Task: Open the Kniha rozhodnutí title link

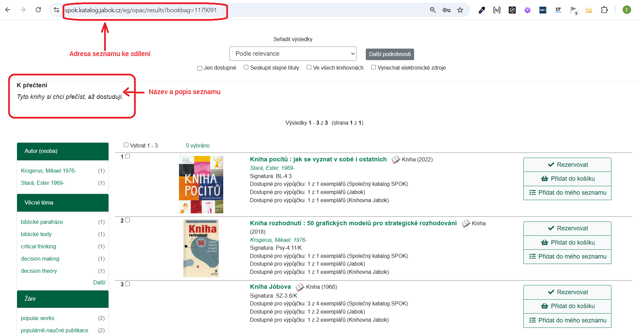Action: (353, 223)
